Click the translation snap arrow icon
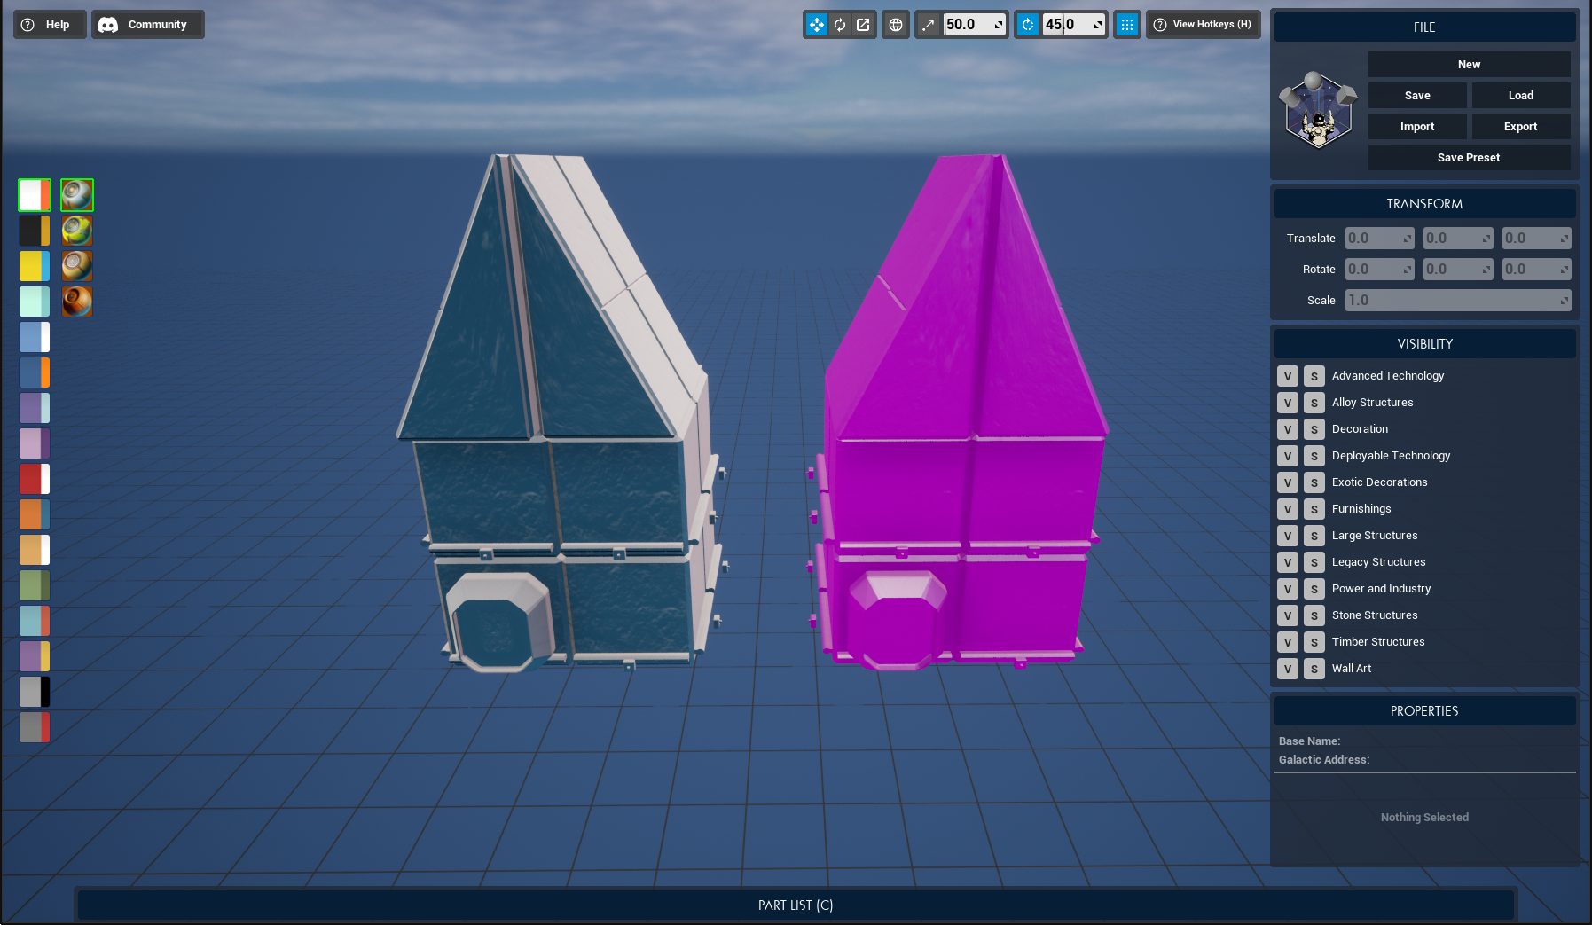Screen dimensions: 1592x925 (929, 25)
